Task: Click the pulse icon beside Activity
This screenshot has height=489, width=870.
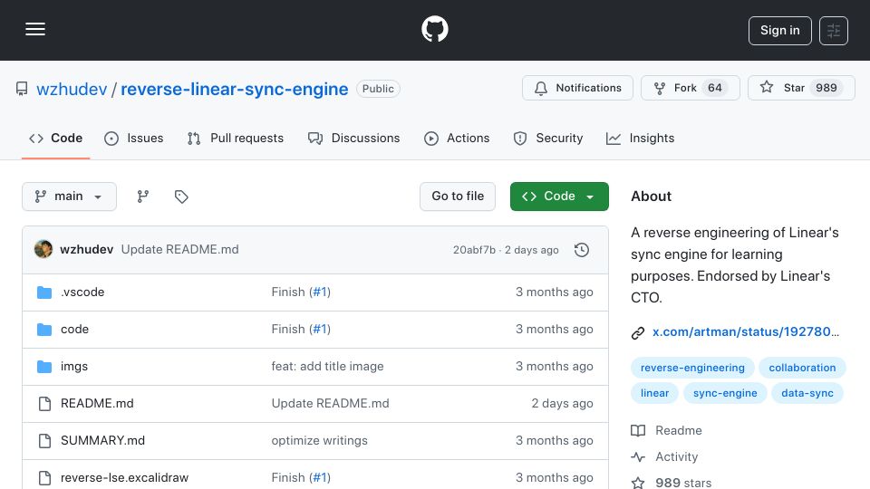Action: 638,456
